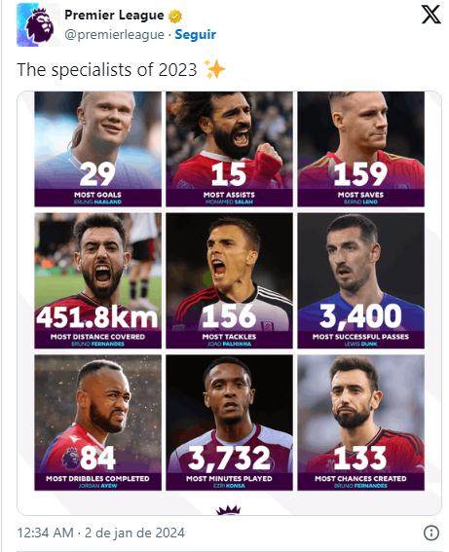This screenshot has width=449, height=552.
Task: Open the Premier League profile avatar
Action: (38, 25)
